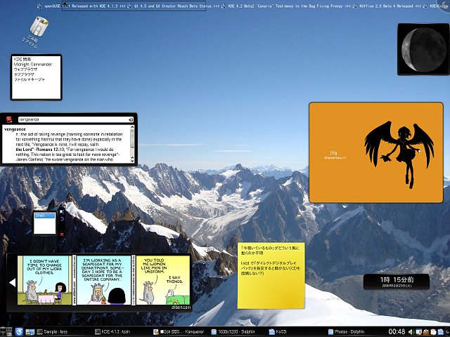
Task: Click the volume icon in system tray
Action: point(411,332)
